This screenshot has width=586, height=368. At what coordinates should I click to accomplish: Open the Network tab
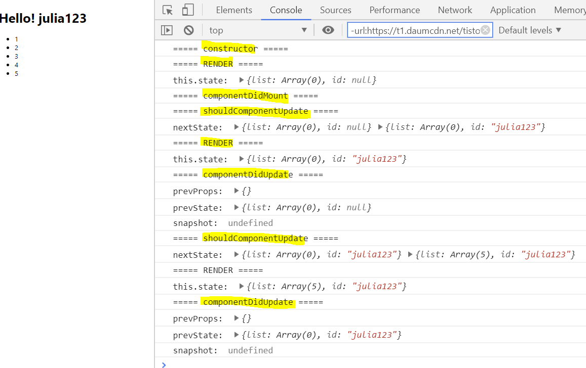(455, 10)
